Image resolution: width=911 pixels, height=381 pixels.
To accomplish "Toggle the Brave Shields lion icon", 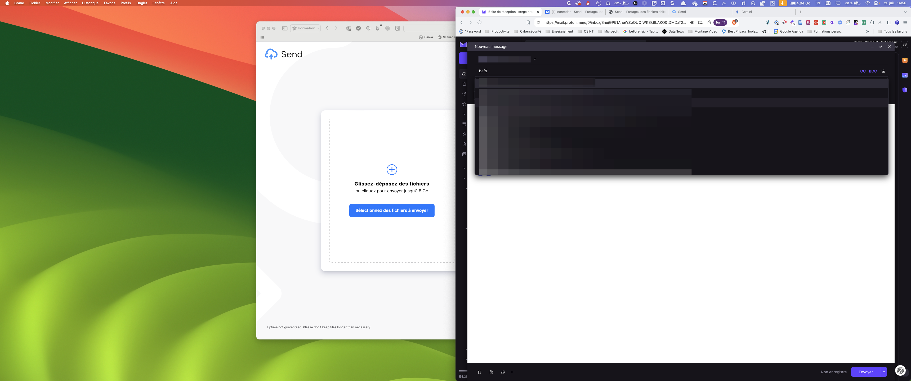I will tap(734, 22).
